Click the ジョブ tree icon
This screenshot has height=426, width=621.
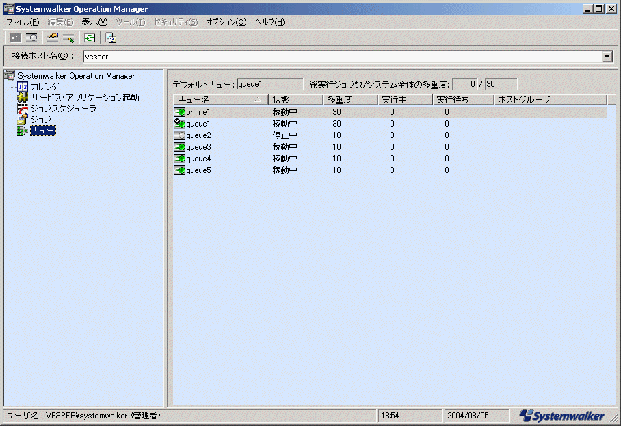(23, 120)
